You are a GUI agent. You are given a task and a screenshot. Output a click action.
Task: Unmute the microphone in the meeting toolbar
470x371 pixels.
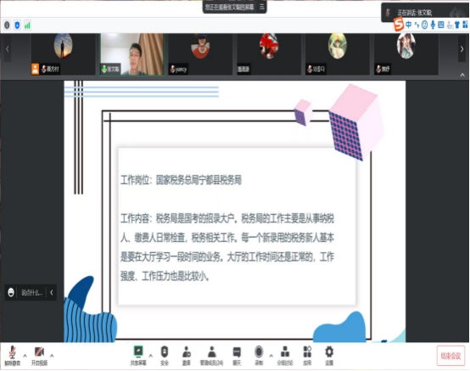point(12,356)
